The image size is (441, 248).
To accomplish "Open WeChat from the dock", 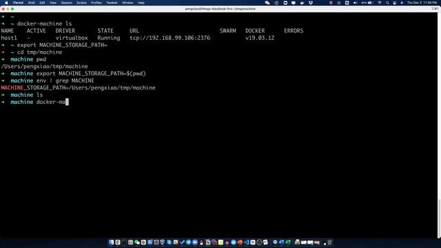I will pyautogui.click(x=137, y=242).
